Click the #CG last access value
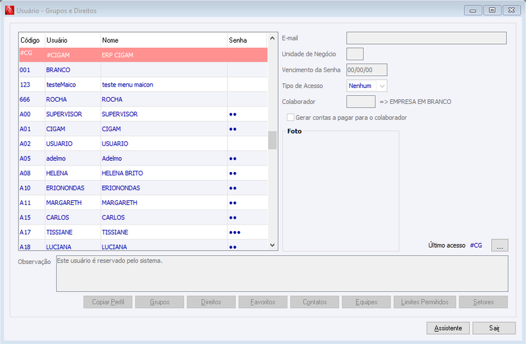The width and height of the screenshot is (526, 344). [x=476, y=245]
